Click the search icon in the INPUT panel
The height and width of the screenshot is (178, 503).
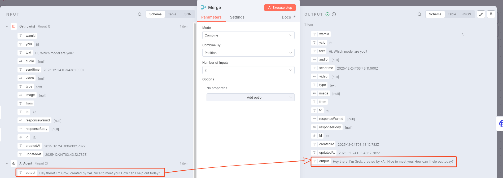tap(140, 14)
